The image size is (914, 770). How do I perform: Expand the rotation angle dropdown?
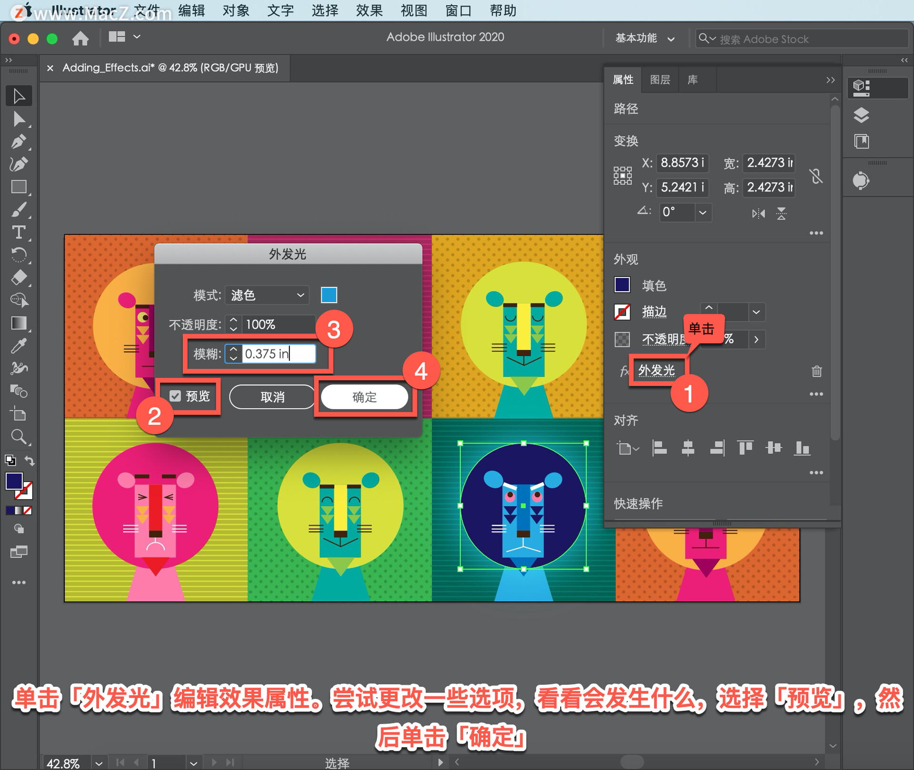(702, 212)
